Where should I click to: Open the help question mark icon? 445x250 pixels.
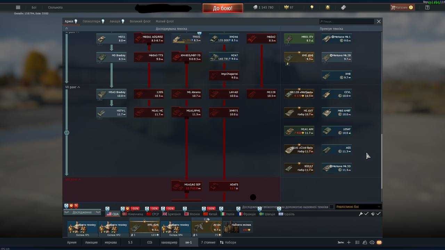pos(427,7)
